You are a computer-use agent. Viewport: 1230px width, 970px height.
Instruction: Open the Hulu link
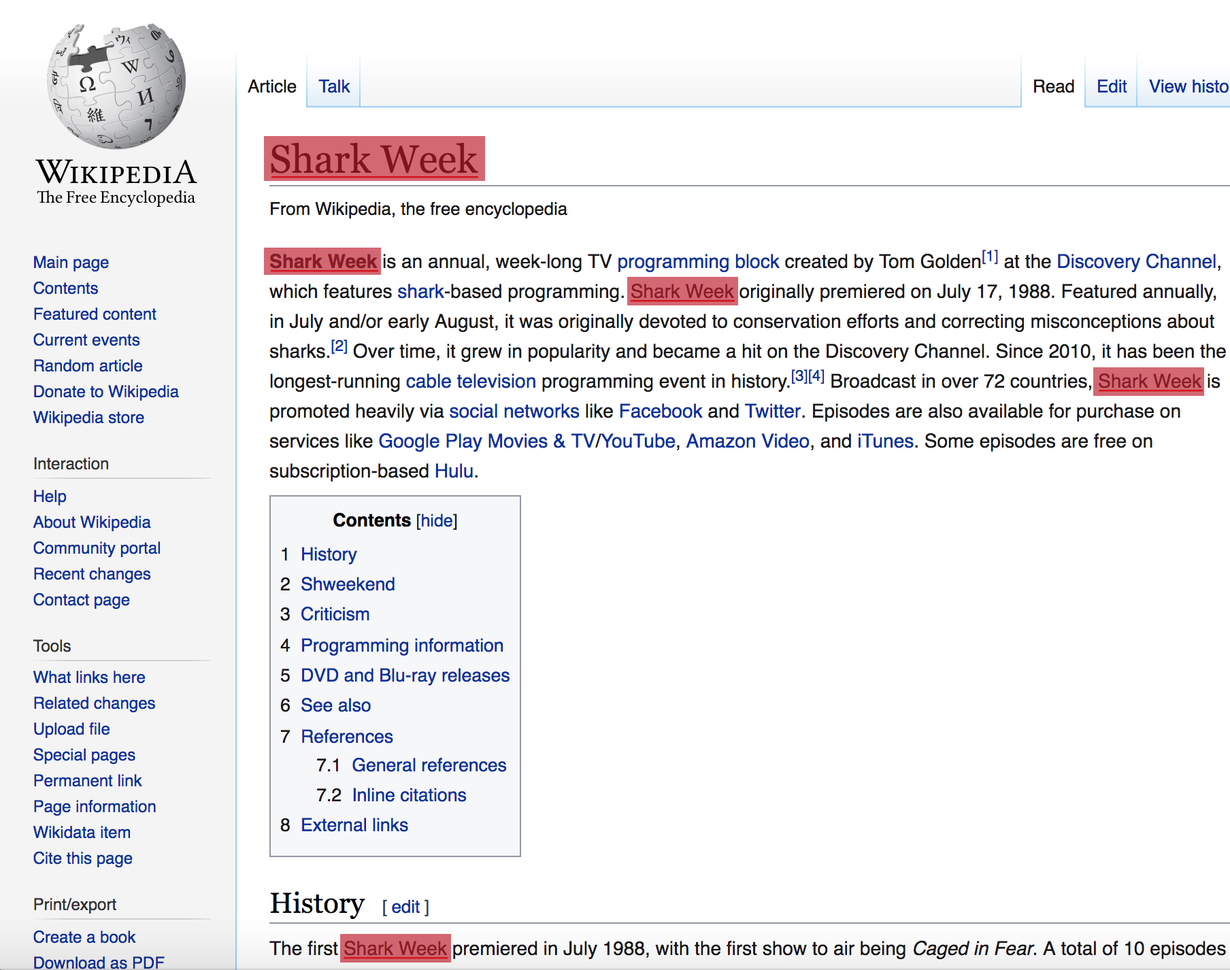click(454, 471)
